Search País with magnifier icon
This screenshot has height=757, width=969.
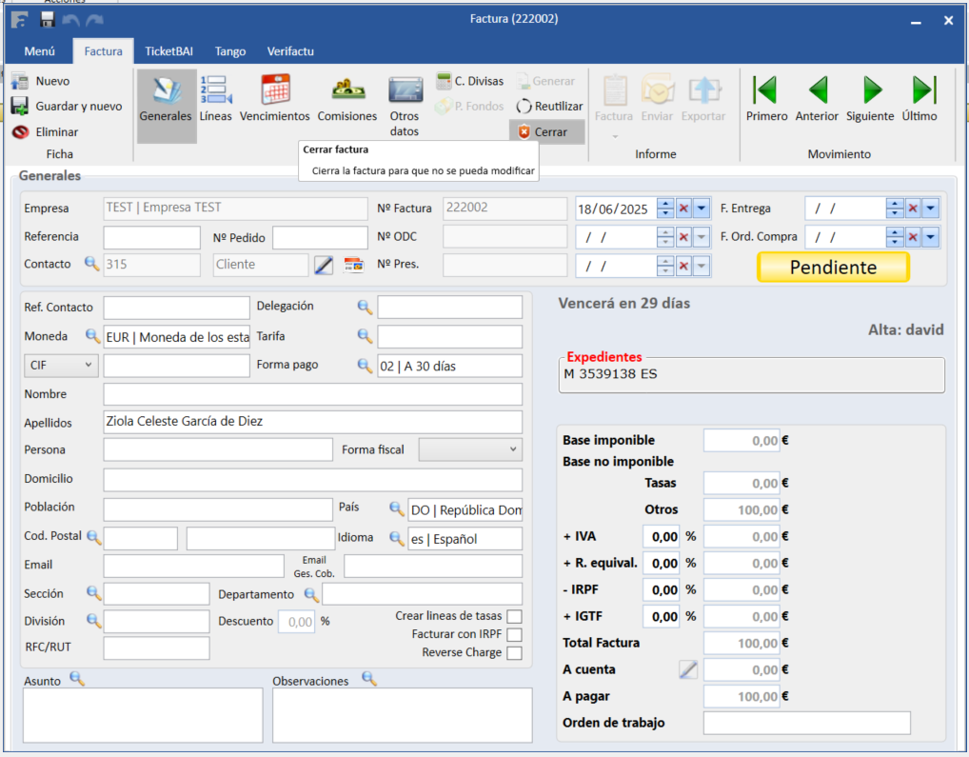[x=396, y=508]
